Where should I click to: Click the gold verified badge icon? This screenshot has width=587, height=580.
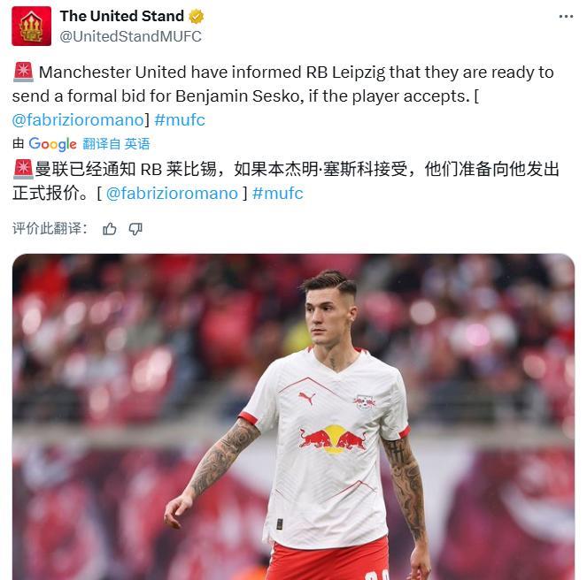(x=197, y=17)
